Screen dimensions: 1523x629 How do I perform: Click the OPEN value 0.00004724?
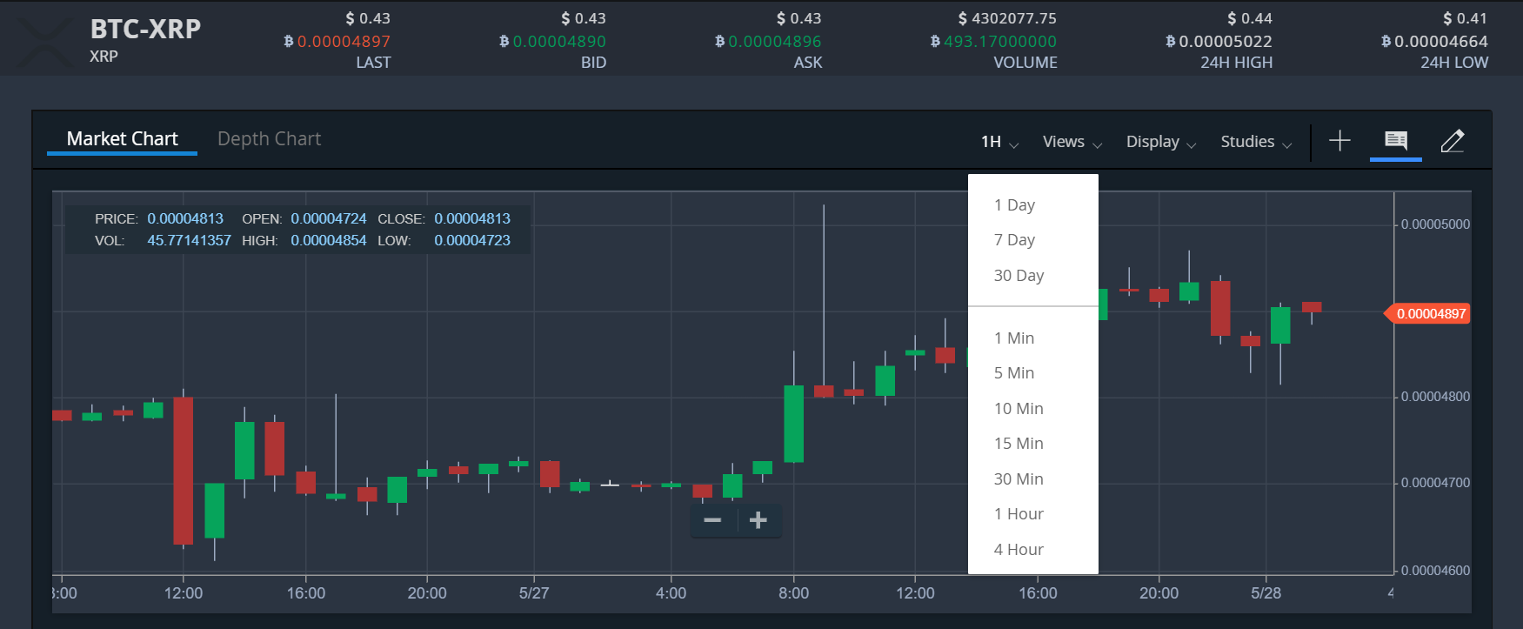(329, 218)
